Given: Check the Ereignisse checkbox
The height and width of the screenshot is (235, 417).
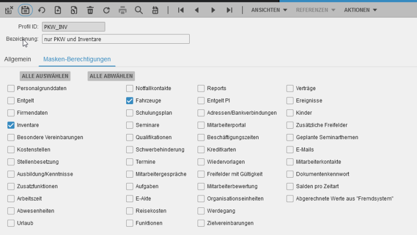Looking at the screenshot, I should pos(290,101).
